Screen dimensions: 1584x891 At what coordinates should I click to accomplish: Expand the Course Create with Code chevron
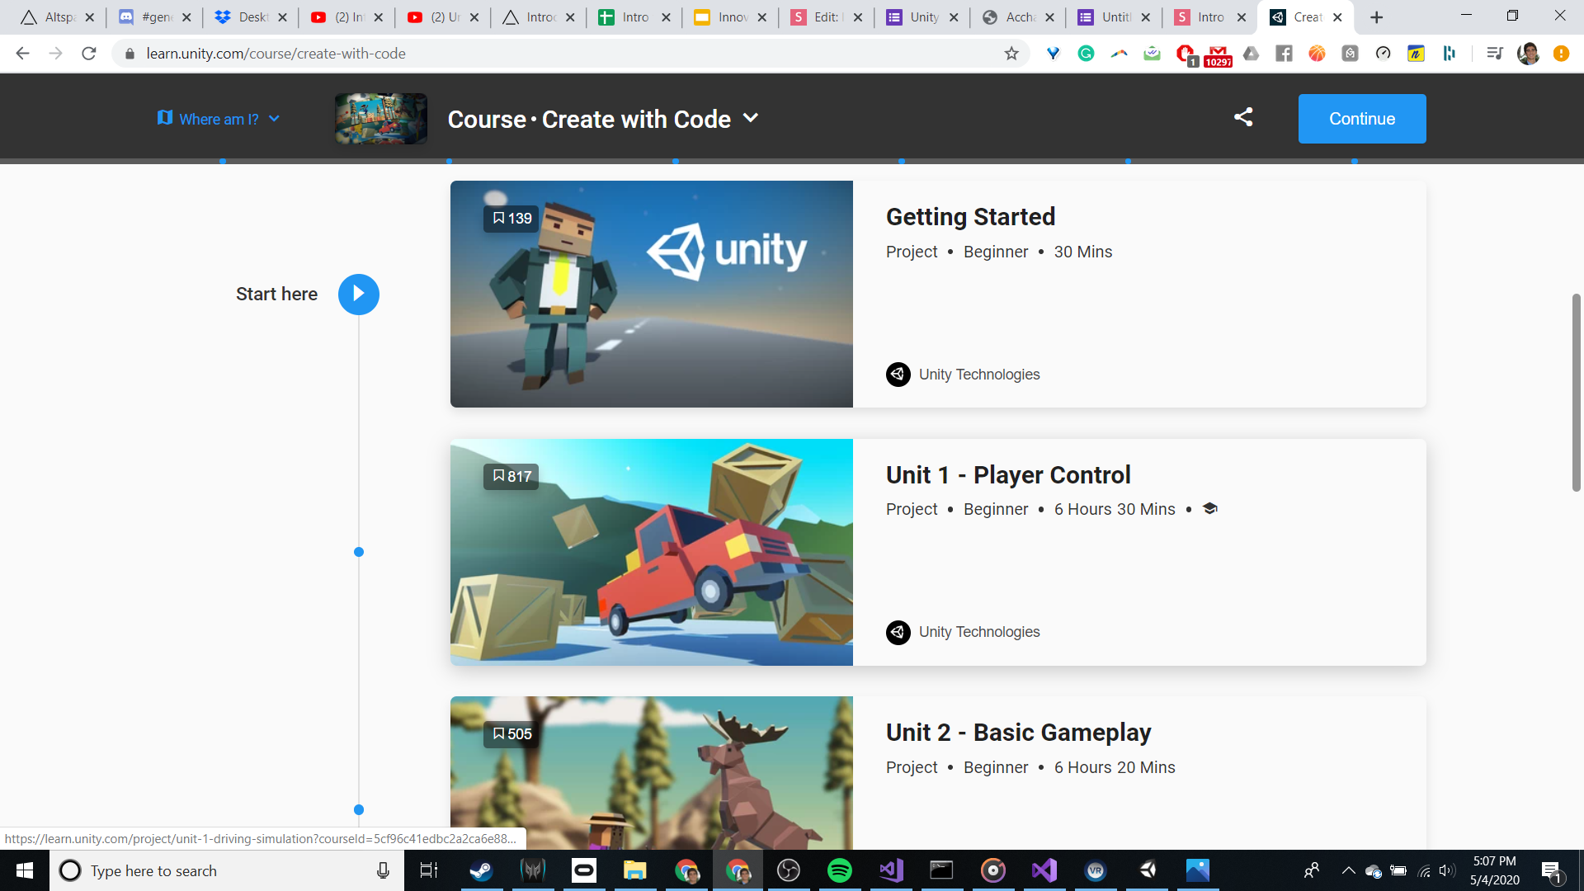[750, 118]
